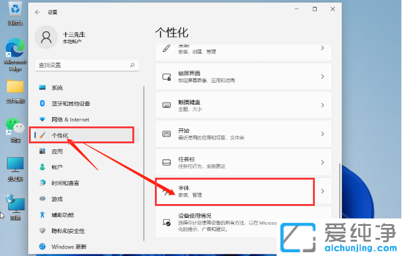This screenshot has height=256, width=402.
Task: Open 触摸键盘 touch keyboard settings
Action: [x=243, y=105]
